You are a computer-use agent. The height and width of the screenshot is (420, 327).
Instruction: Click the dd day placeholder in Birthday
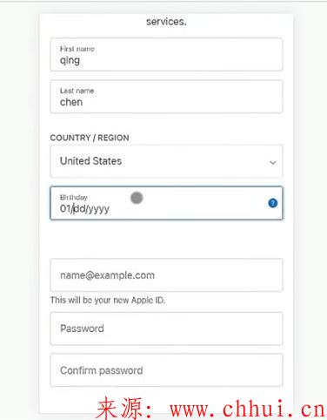[79, 208]
